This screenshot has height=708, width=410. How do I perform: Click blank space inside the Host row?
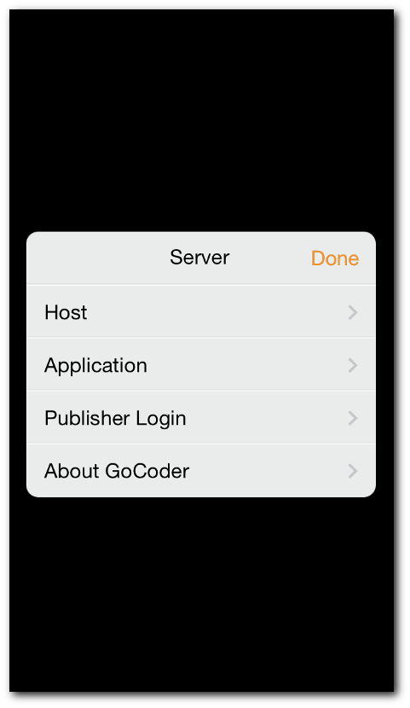pyautogui.click(x=217, y=312)
